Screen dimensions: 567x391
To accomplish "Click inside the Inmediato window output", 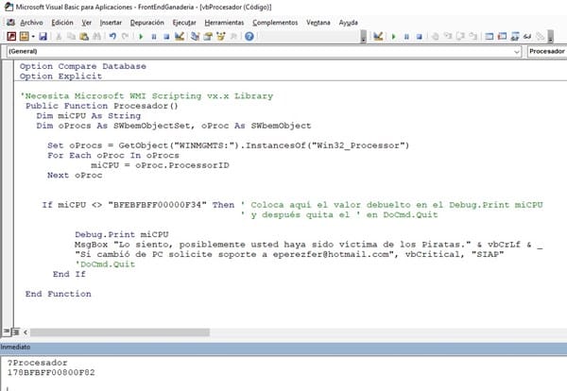I will coord(283,373).
